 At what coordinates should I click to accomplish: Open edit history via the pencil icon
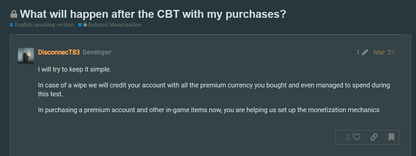[x=365, y=52]
